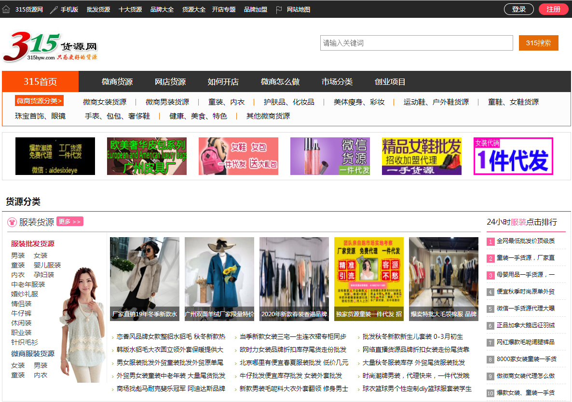Screen dimensions: 572x402
Task: Click the flag icon beside 网站地图
Action: tap(279, 10)
